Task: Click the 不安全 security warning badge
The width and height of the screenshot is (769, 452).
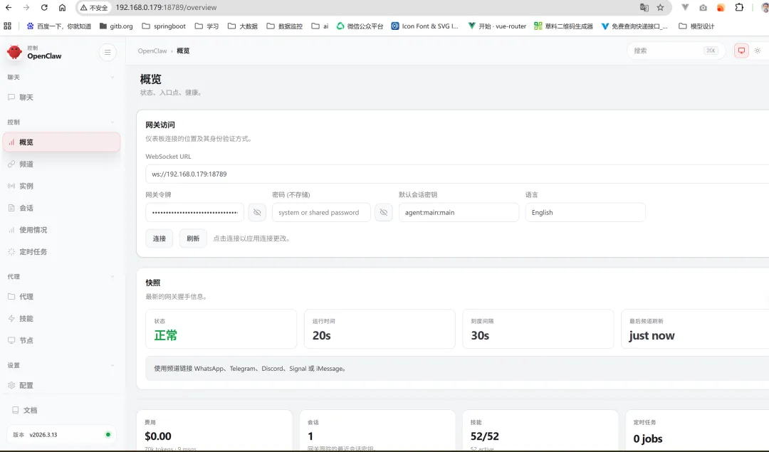Action: (x=94, y=8)
